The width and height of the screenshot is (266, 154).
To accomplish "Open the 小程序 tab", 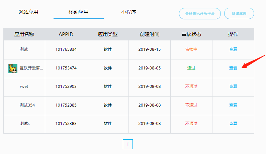I will tap(128, 12).
